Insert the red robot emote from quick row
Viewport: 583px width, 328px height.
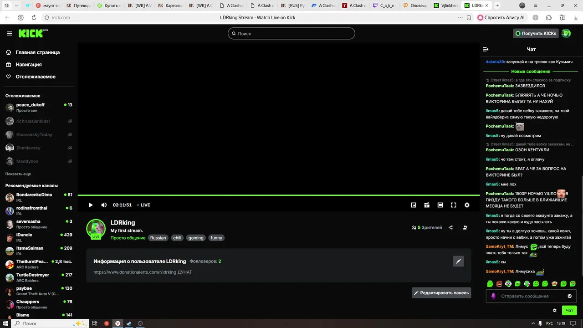click(499, 284)
